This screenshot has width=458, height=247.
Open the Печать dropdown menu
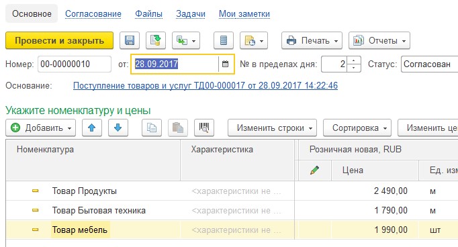pyautogui.click(x=312, y=40)
